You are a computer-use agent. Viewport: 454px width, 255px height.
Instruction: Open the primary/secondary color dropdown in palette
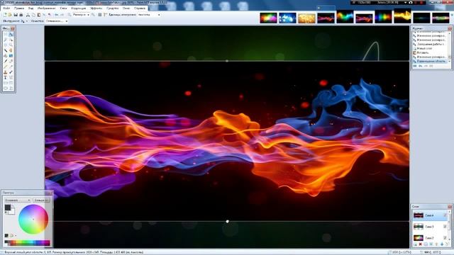pos(17,200)
